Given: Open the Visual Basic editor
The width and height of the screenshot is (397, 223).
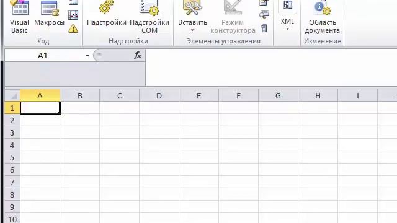Looking at the screenshot, I should pos(19,17).
